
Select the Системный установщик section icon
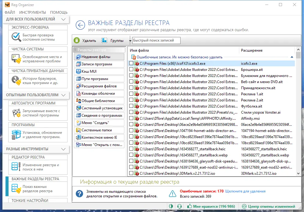(x=78, y=108)
